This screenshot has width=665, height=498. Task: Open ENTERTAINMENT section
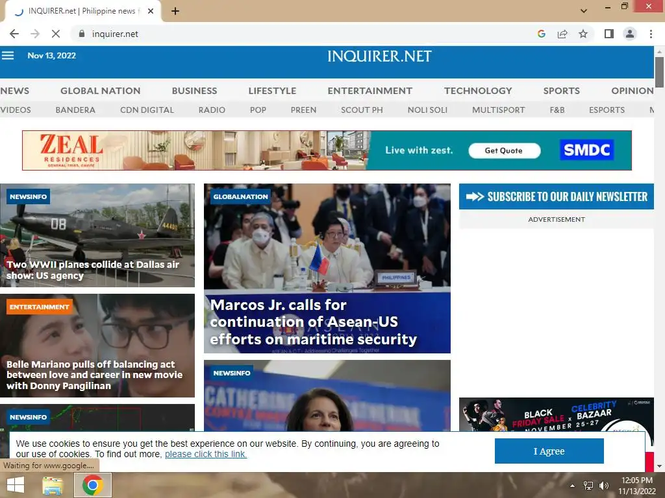coord(370,91)
